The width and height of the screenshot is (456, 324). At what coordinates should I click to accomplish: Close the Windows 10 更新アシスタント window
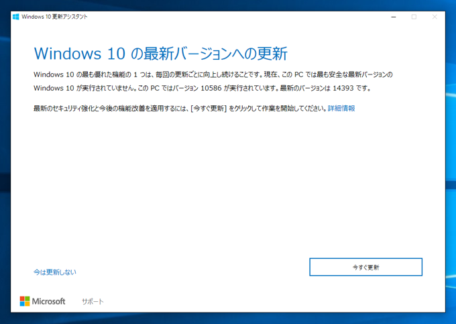[x=435, y=17]
